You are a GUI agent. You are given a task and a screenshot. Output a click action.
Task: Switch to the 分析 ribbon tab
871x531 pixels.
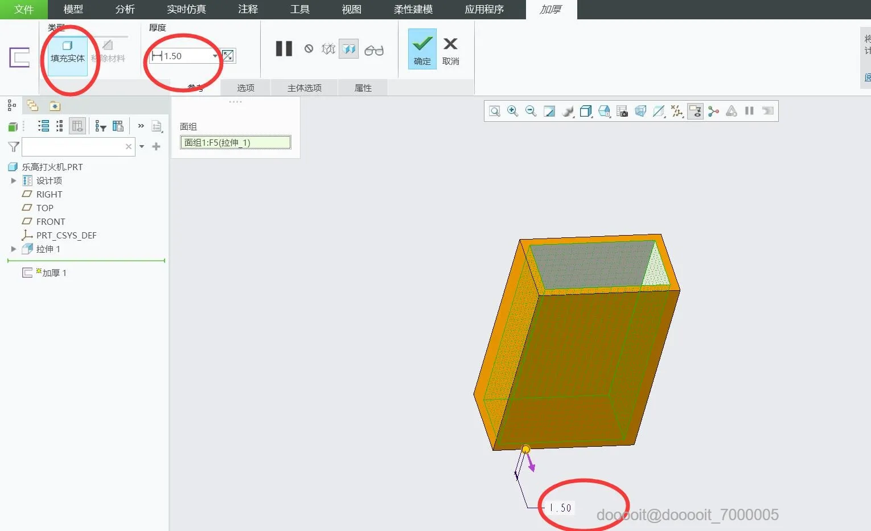click(125, 10)
